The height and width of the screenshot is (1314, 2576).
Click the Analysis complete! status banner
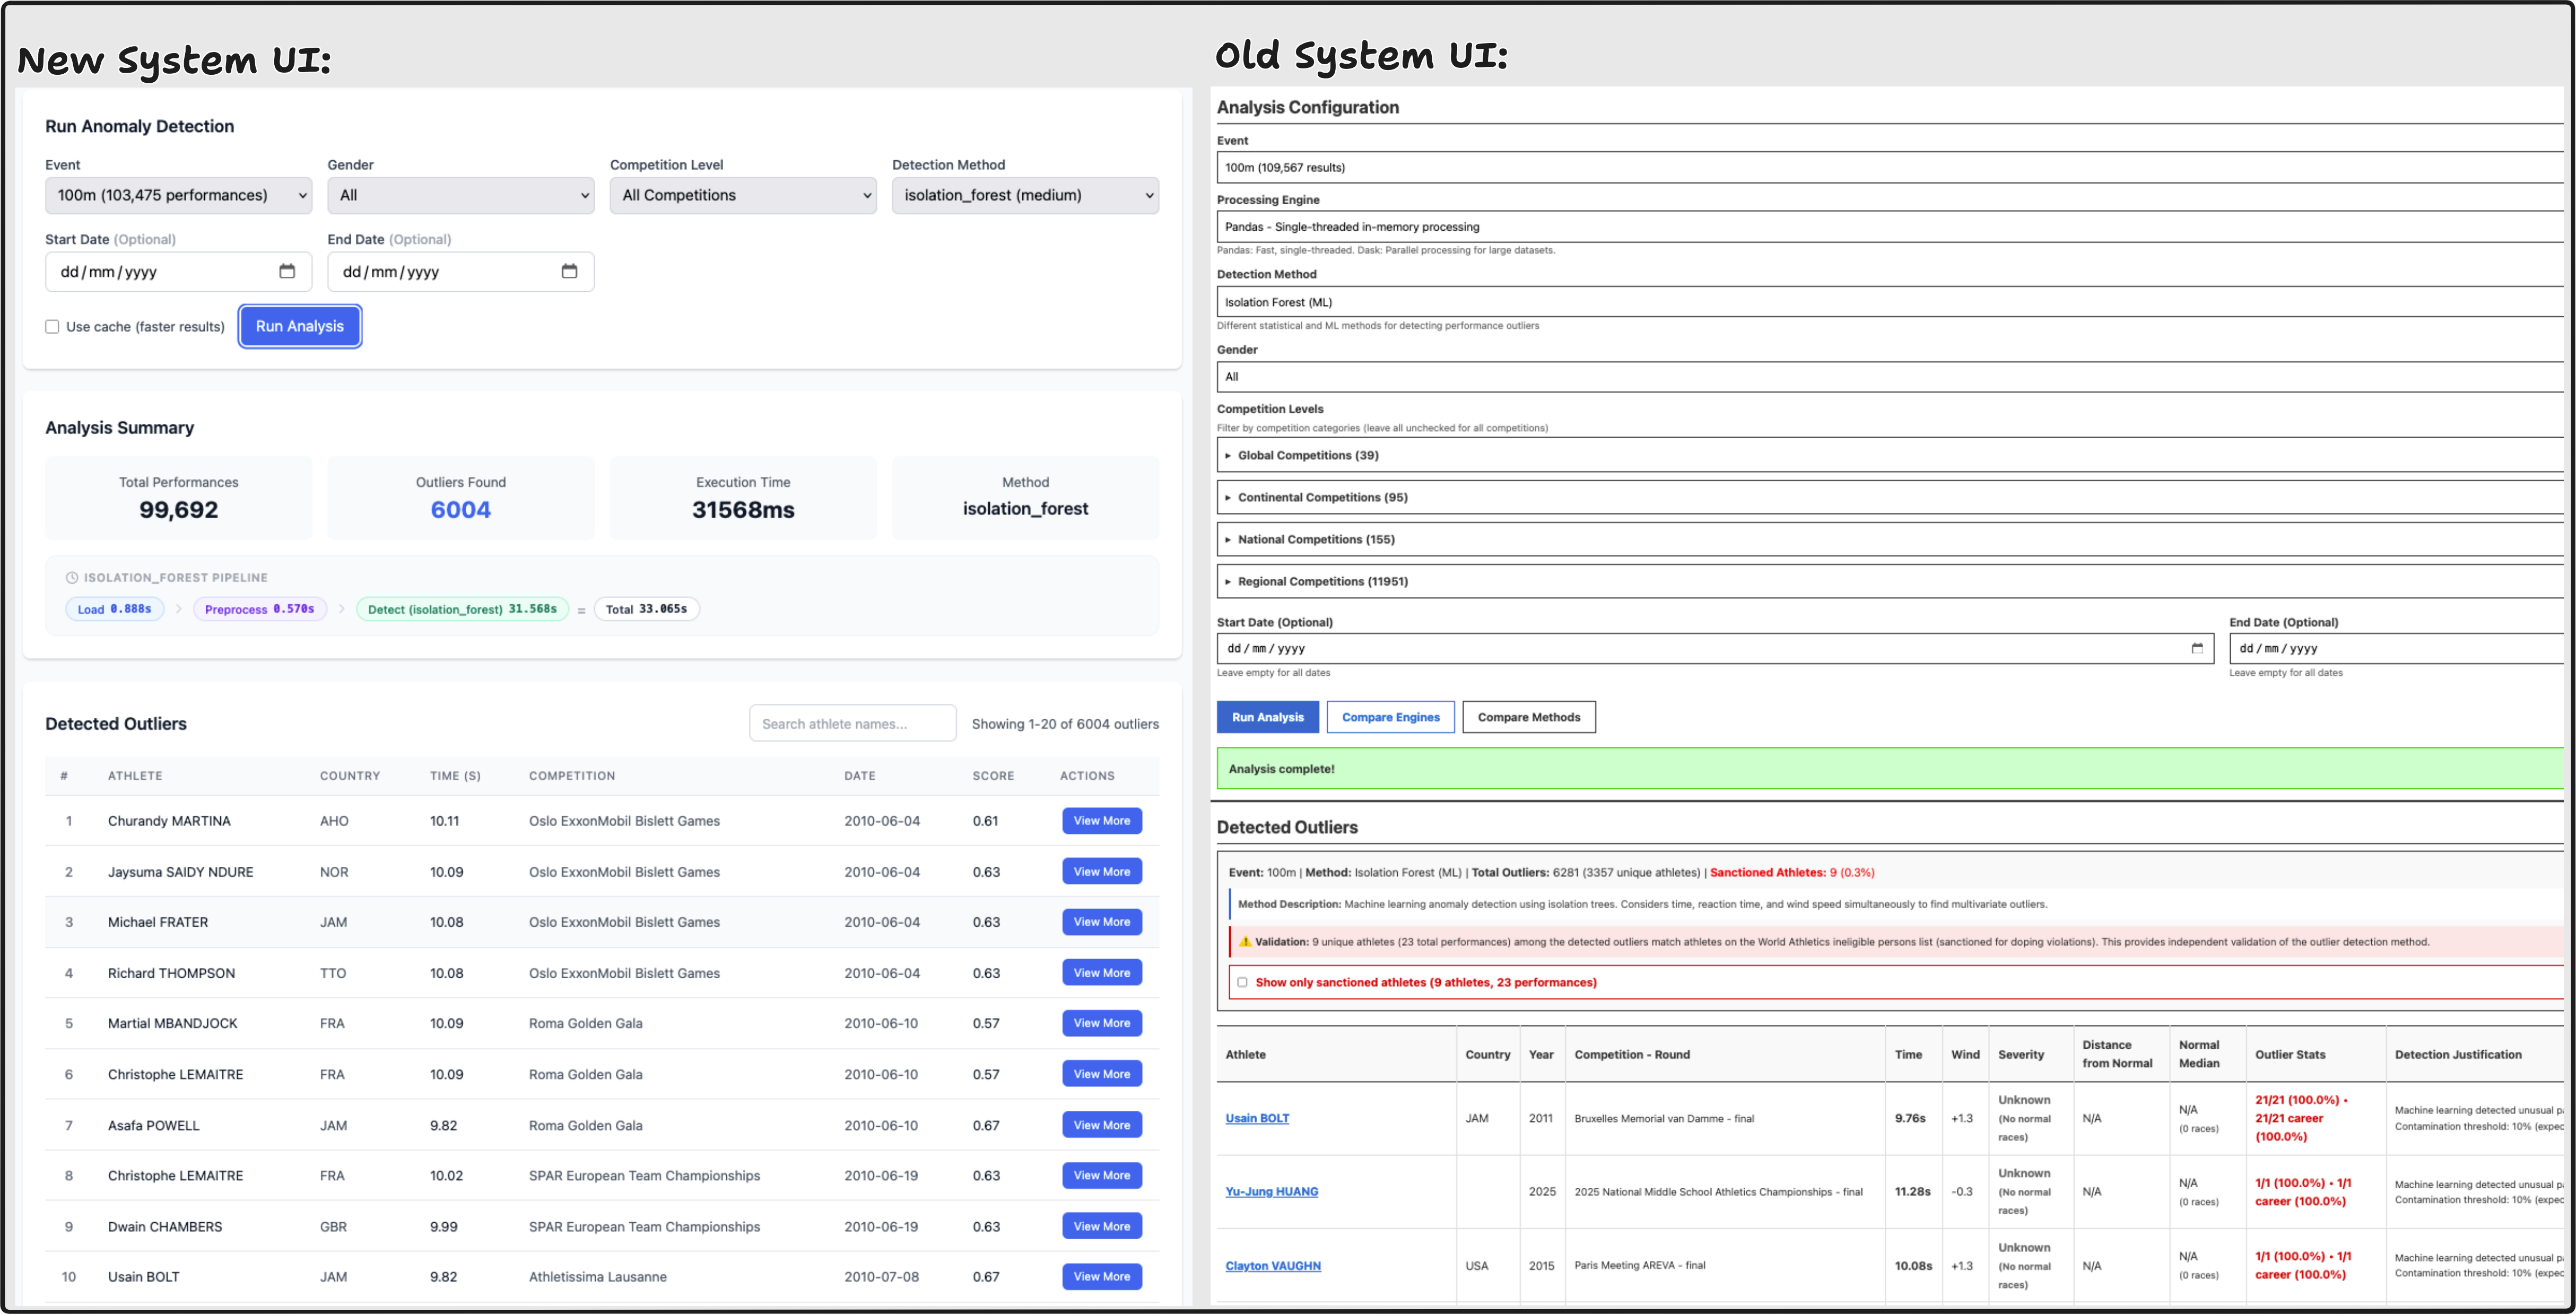coord(1890,768)
